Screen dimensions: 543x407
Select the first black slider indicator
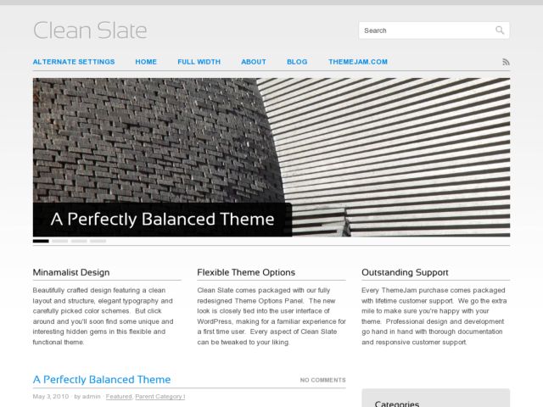pos(41,241)
